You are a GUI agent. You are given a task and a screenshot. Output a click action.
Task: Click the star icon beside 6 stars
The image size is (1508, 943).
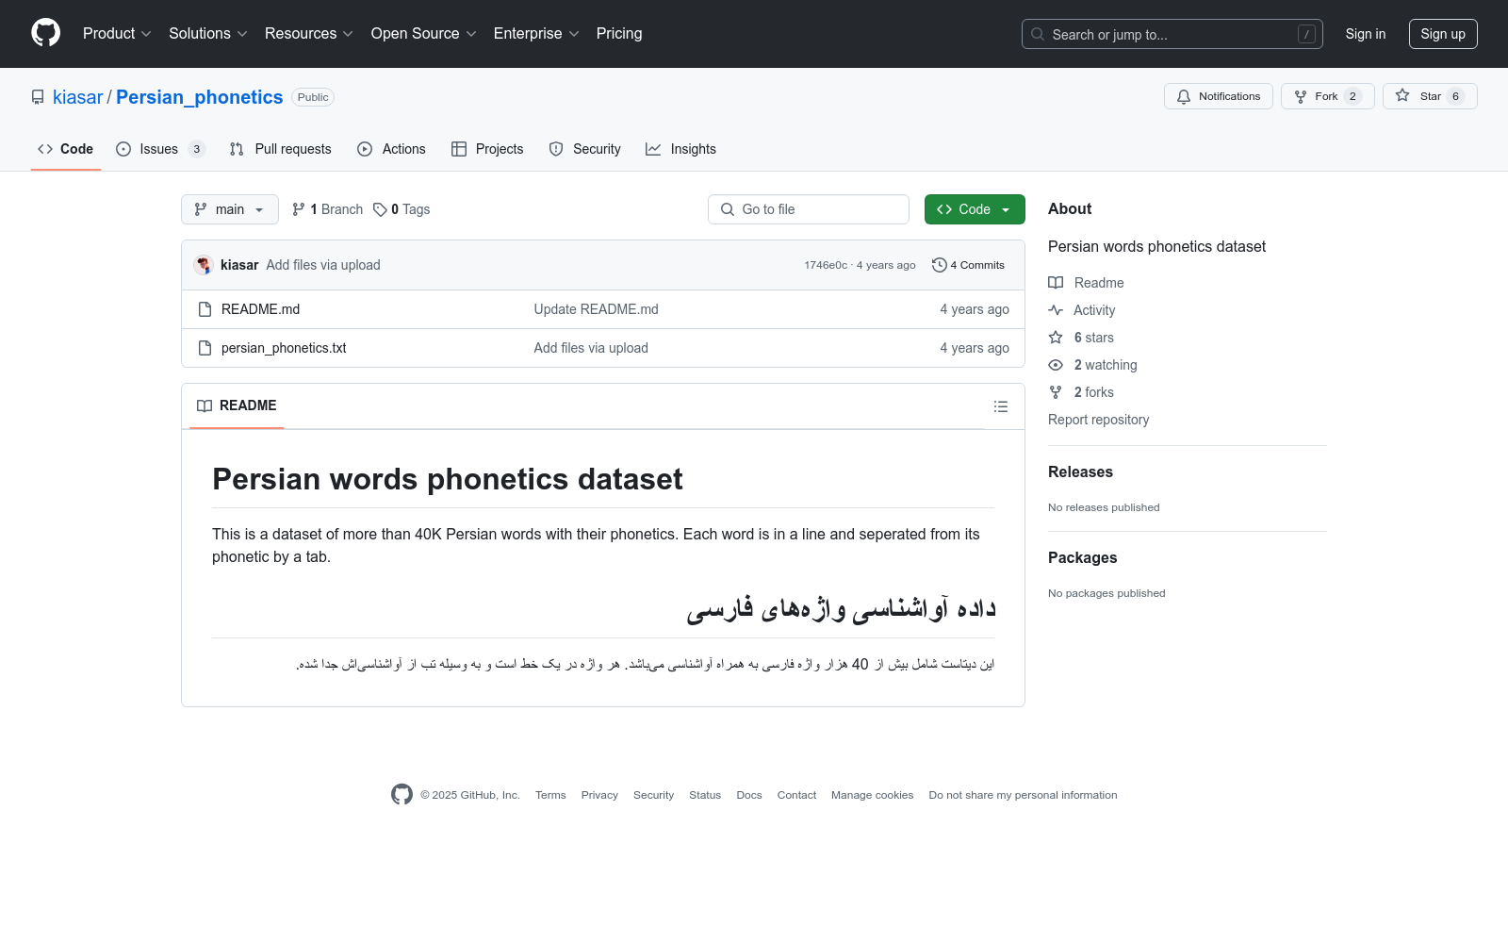1056,338
